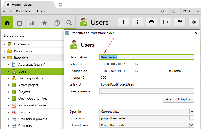Click the Assign BI displays button
Viewport: 201px width, 129px height.
(x=178, y=99)
